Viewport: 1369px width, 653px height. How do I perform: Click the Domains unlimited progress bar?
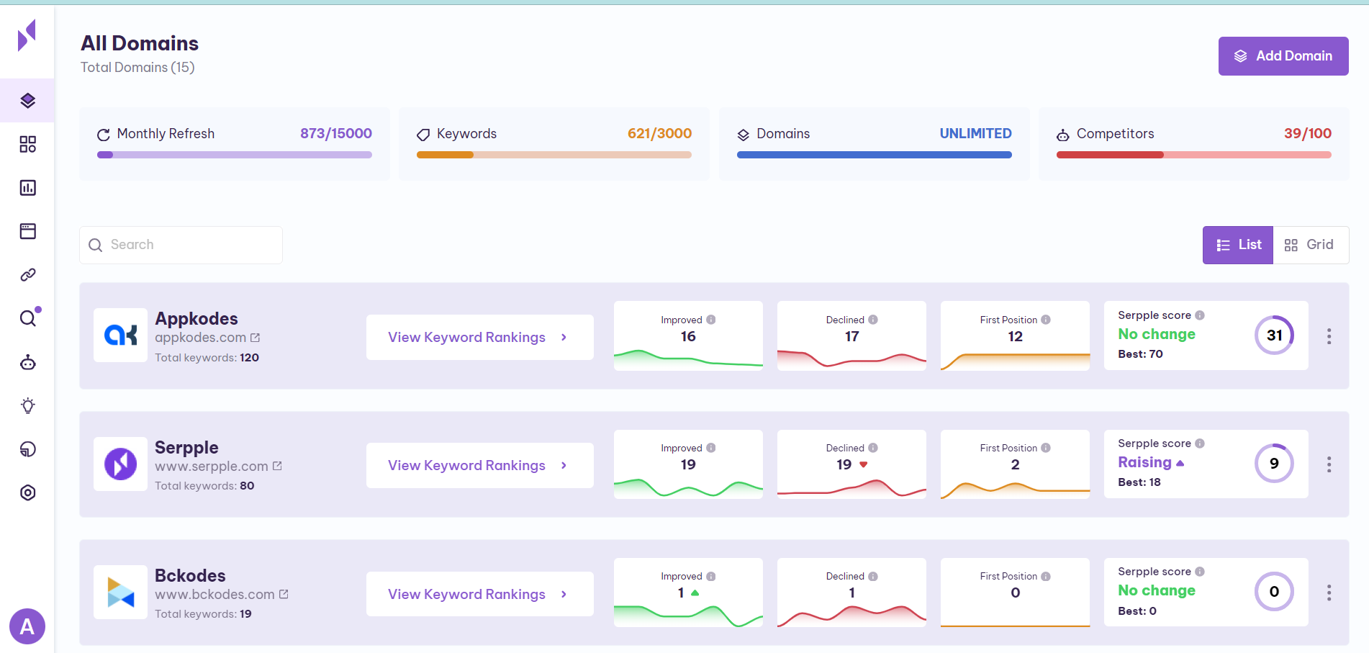[x=875, y=155]
